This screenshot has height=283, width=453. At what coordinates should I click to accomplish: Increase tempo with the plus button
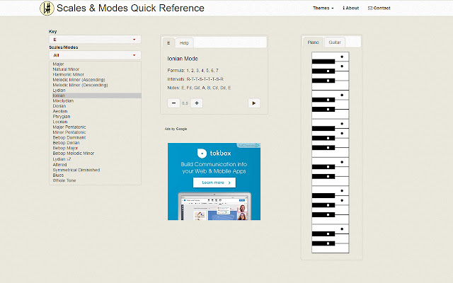point(197,103)
